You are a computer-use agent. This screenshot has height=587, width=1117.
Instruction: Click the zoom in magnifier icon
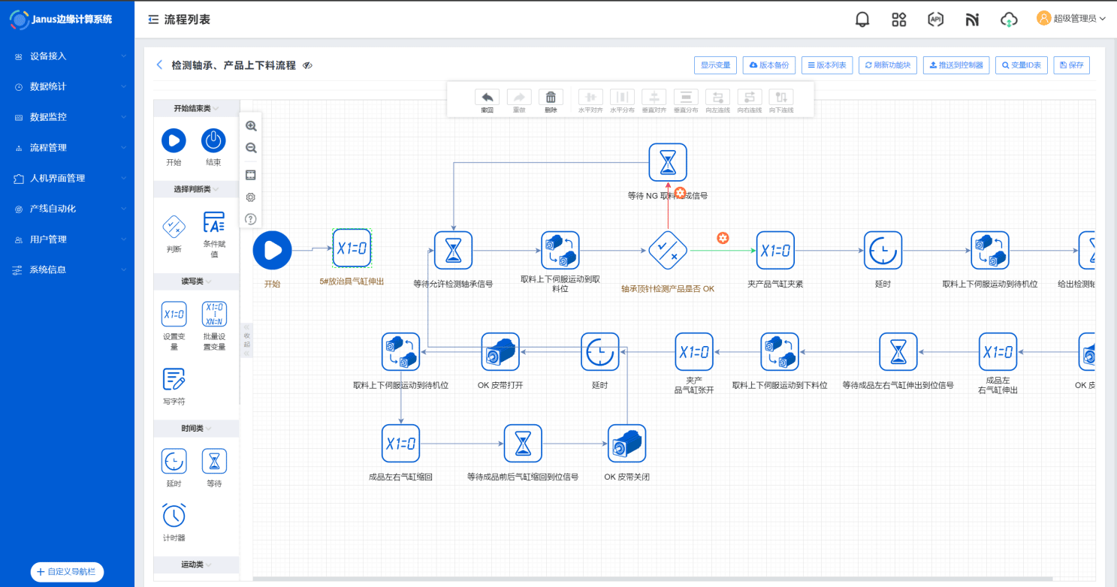251,126
